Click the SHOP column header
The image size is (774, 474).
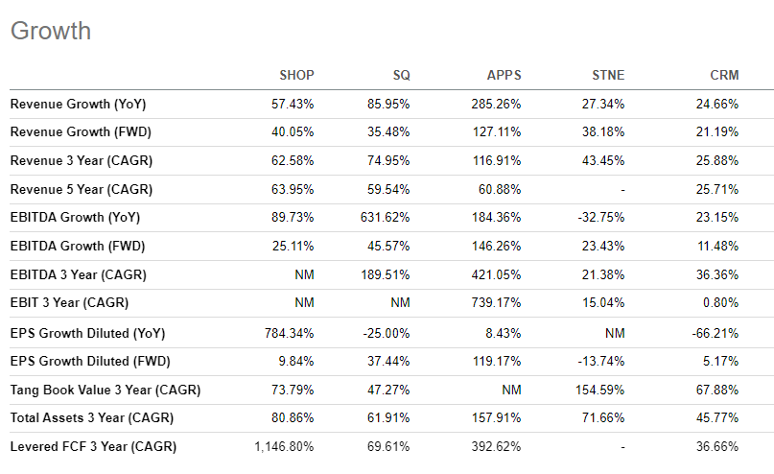(x=296, y=75)
